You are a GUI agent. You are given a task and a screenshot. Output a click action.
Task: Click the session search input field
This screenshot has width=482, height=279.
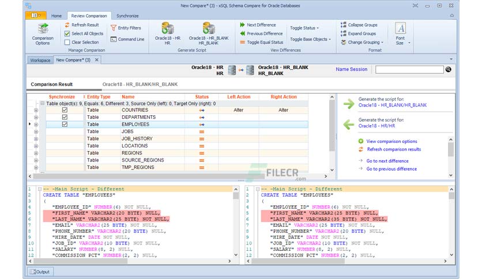pyautogui.click(x=409, y=70)
